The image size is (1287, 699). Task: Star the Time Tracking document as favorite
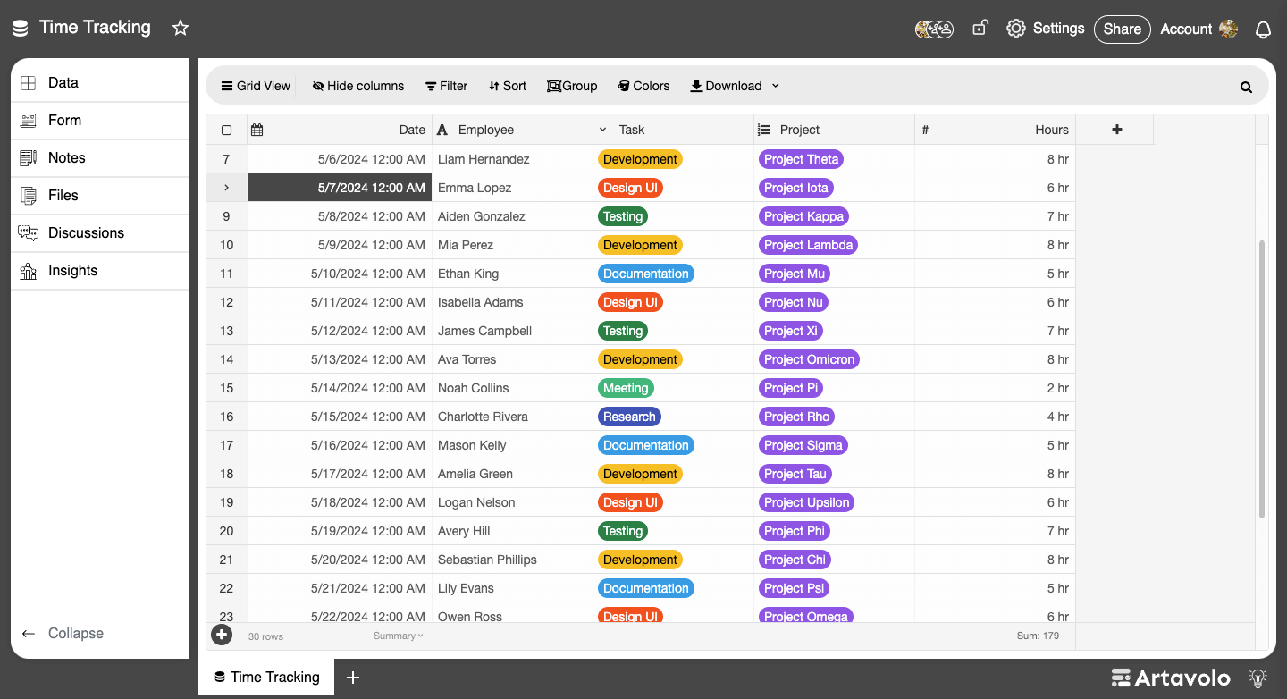coord(181,28)
